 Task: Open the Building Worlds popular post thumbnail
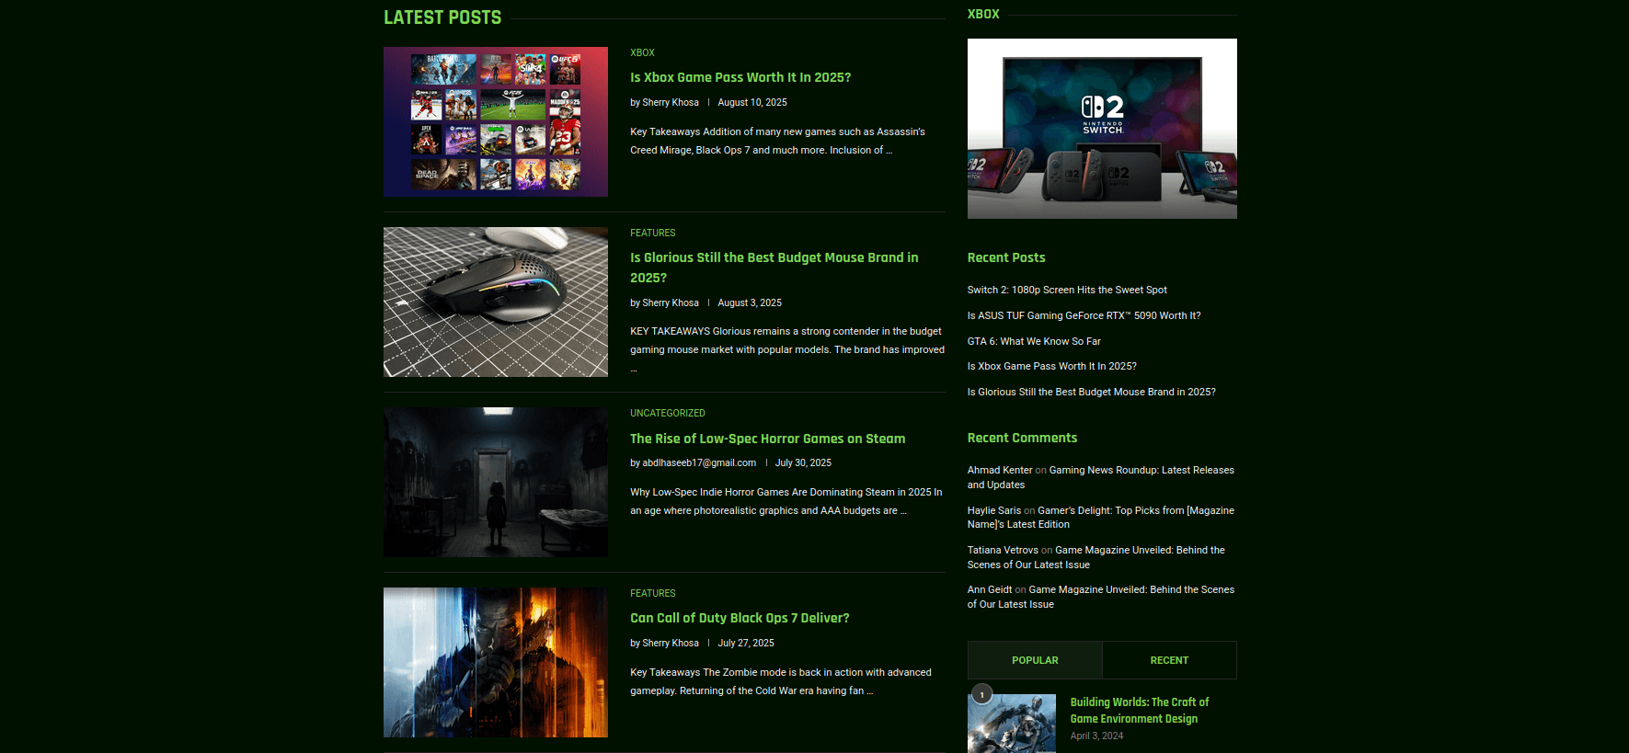pyautogui.click(x=1012, y=724)
